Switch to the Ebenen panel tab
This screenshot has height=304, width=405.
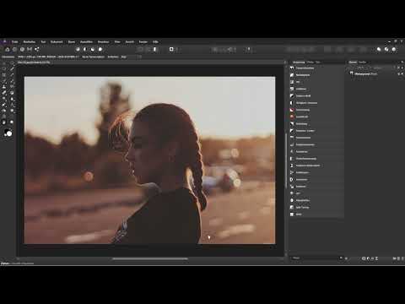pyautogui.click(x=353, y=62)
